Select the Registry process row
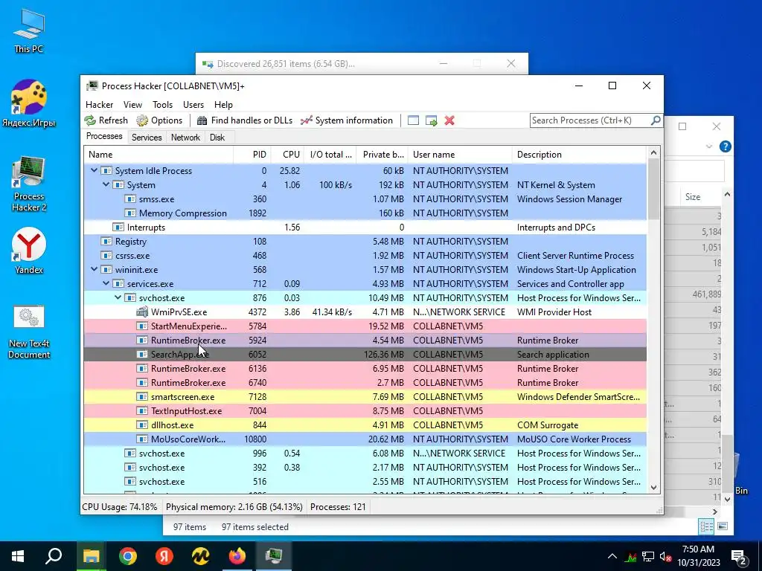The height and width of the screenshot is (571, 762). point(365,242)
